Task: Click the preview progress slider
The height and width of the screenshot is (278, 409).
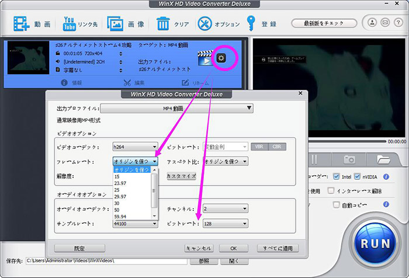Action: point(347,141)
